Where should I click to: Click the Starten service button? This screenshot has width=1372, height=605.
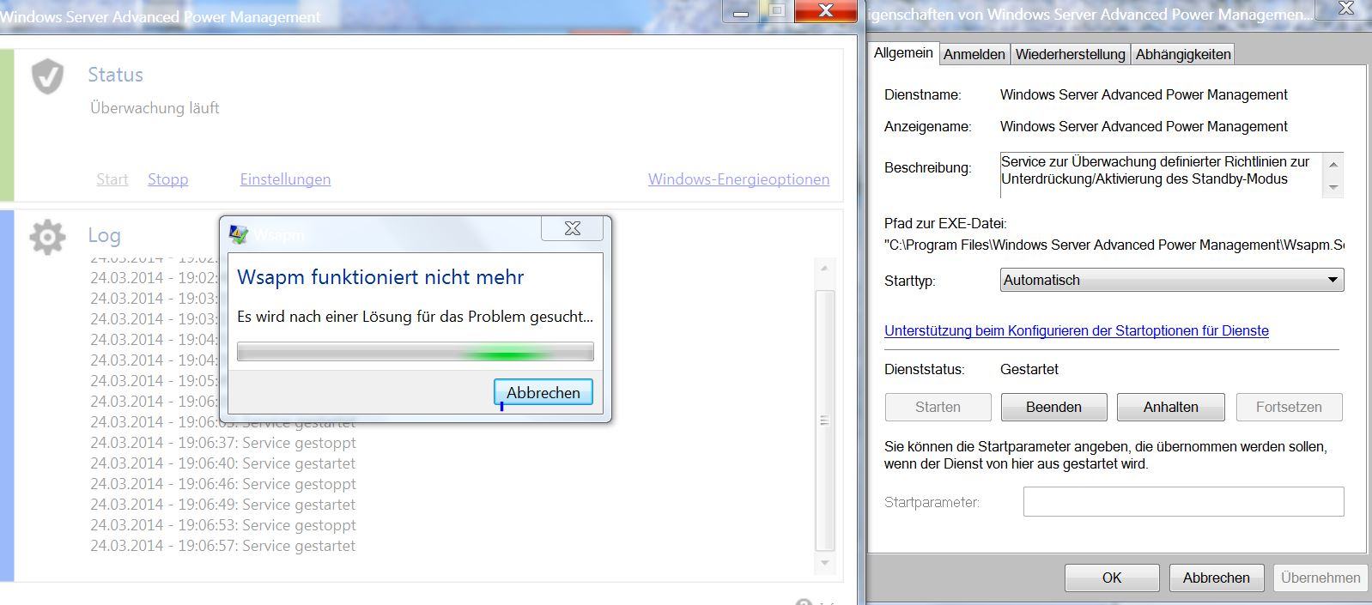(938, 407)
